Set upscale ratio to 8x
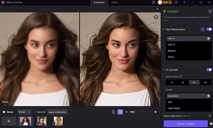 [205, 82]
